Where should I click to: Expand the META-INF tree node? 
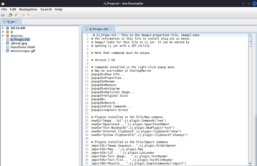(x=3, y=28)
